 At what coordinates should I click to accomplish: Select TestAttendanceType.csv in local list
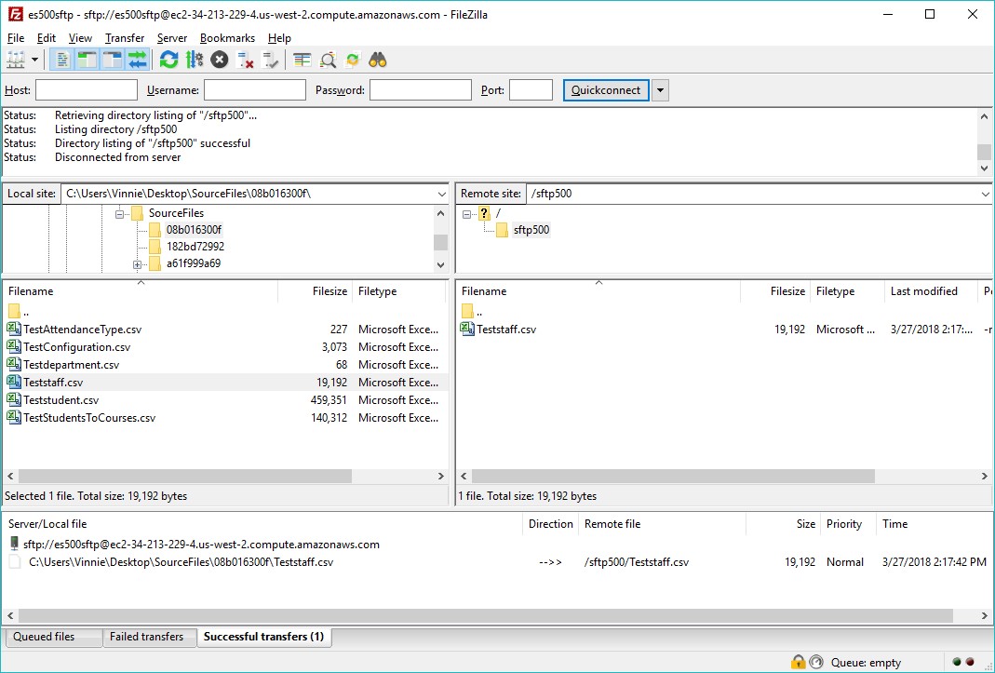(83, 330)
